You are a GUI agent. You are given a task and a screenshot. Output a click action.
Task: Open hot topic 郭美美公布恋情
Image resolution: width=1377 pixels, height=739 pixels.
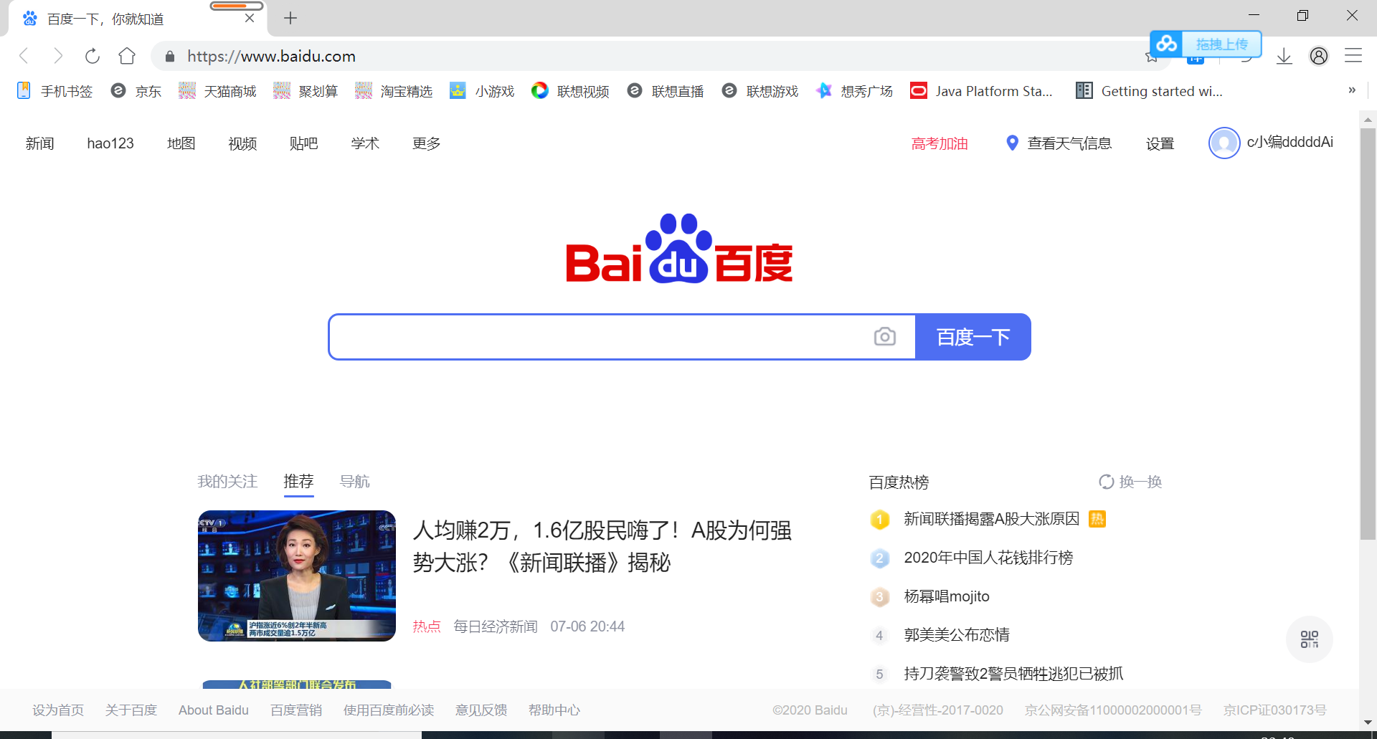[x=957, y=635]
